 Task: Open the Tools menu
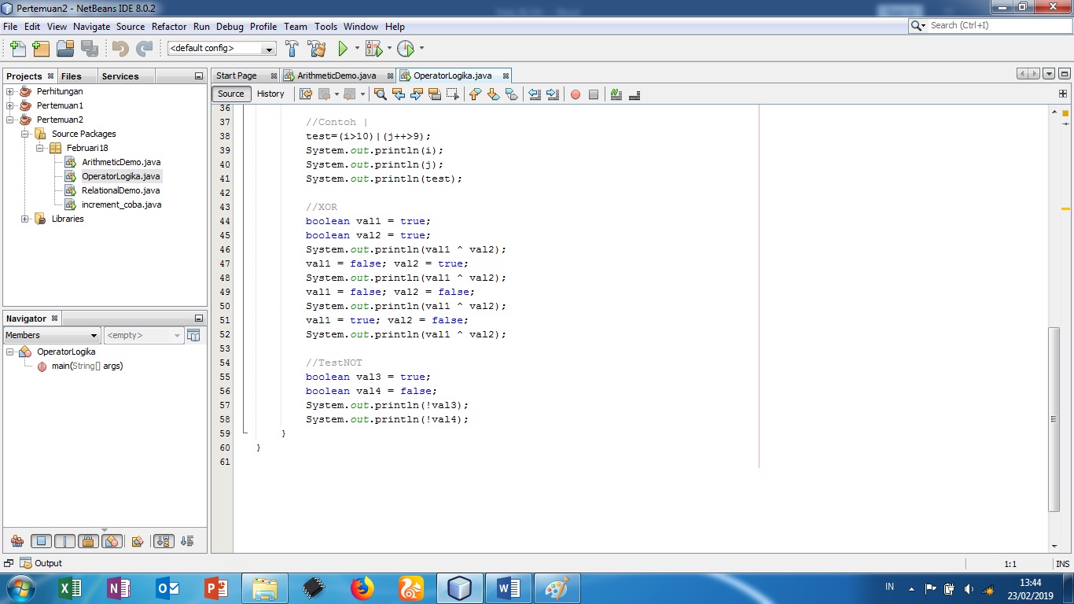coord(326,26)
